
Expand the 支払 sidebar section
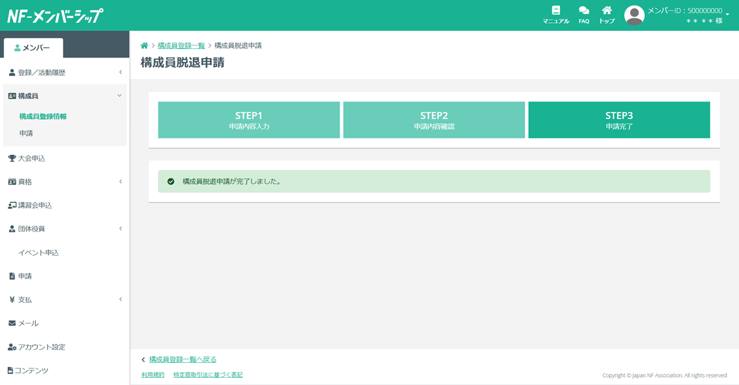[65, 300]
